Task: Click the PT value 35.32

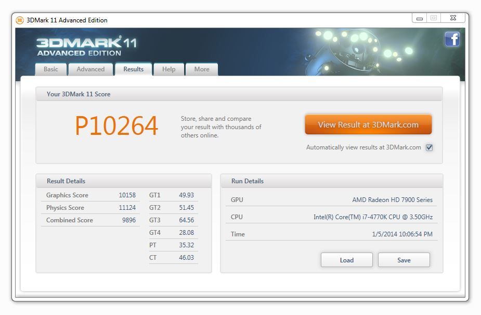Action: [187, 245]
